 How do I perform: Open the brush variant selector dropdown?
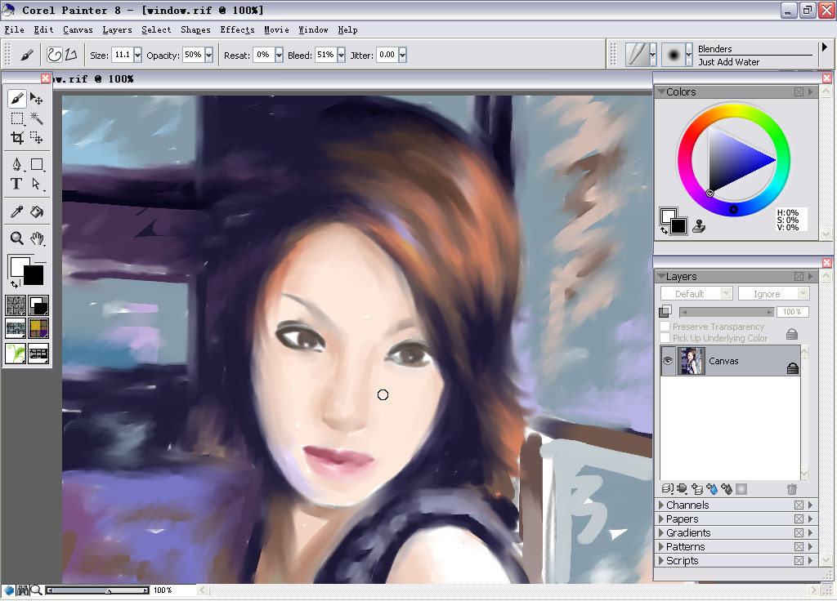688,55
